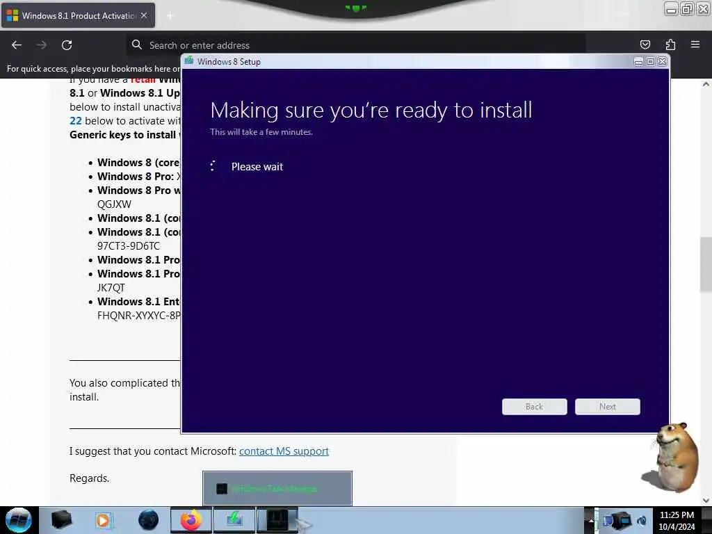Image resolution: width=712 pixels, height=534 pixels.
Task: Click the page scrollbar down arrow
Action: [x=706, y=501]
